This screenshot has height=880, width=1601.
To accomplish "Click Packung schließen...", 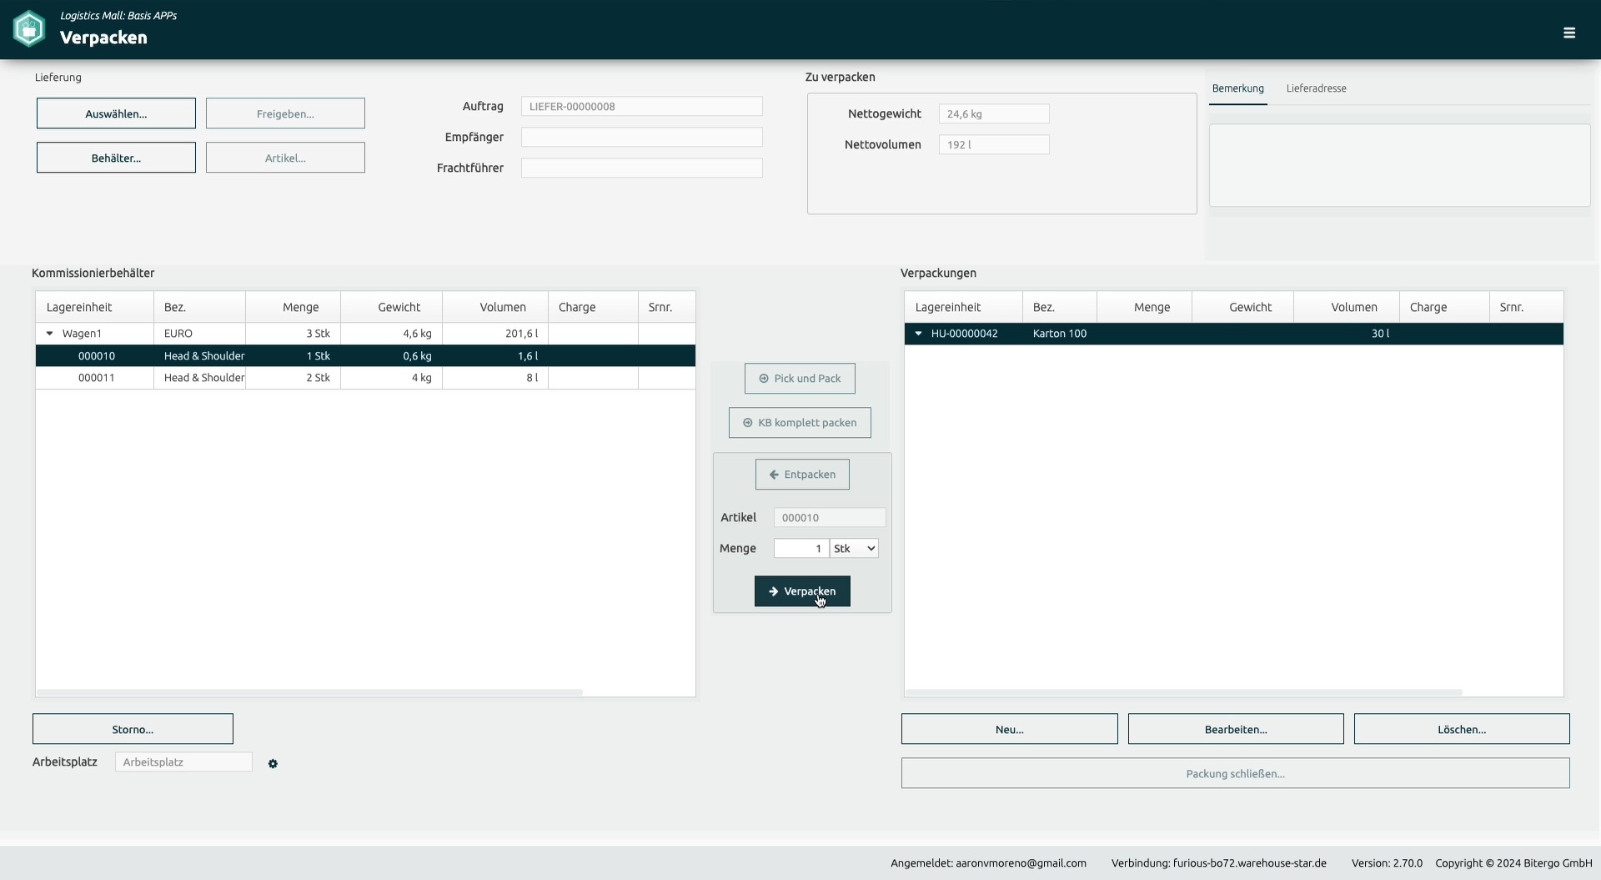I will pyautogui.click(x=1235, y=773).
